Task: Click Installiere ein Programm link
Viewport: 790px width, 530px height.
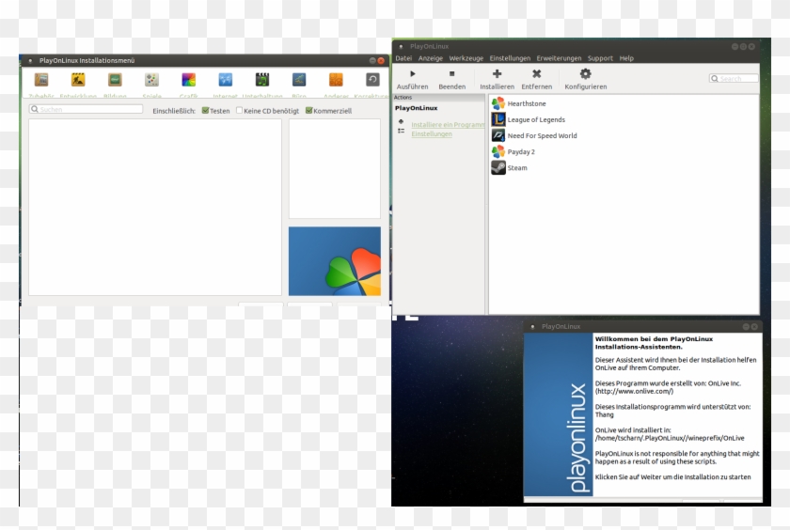Action: pyautogui.click(x=448, y=125)
